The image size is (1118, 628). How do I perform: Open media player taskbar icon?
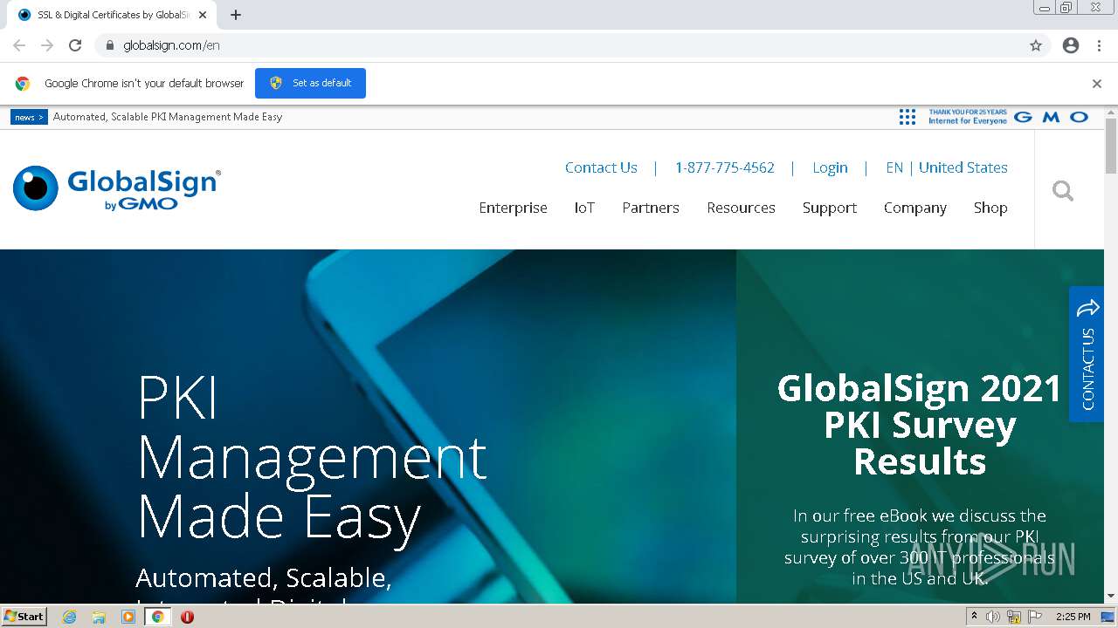point(128,617)
